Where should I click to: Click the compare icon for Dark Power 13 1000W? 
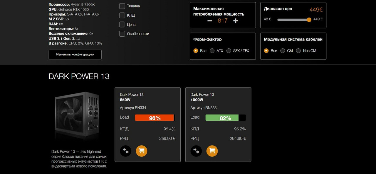coord(196,151)
